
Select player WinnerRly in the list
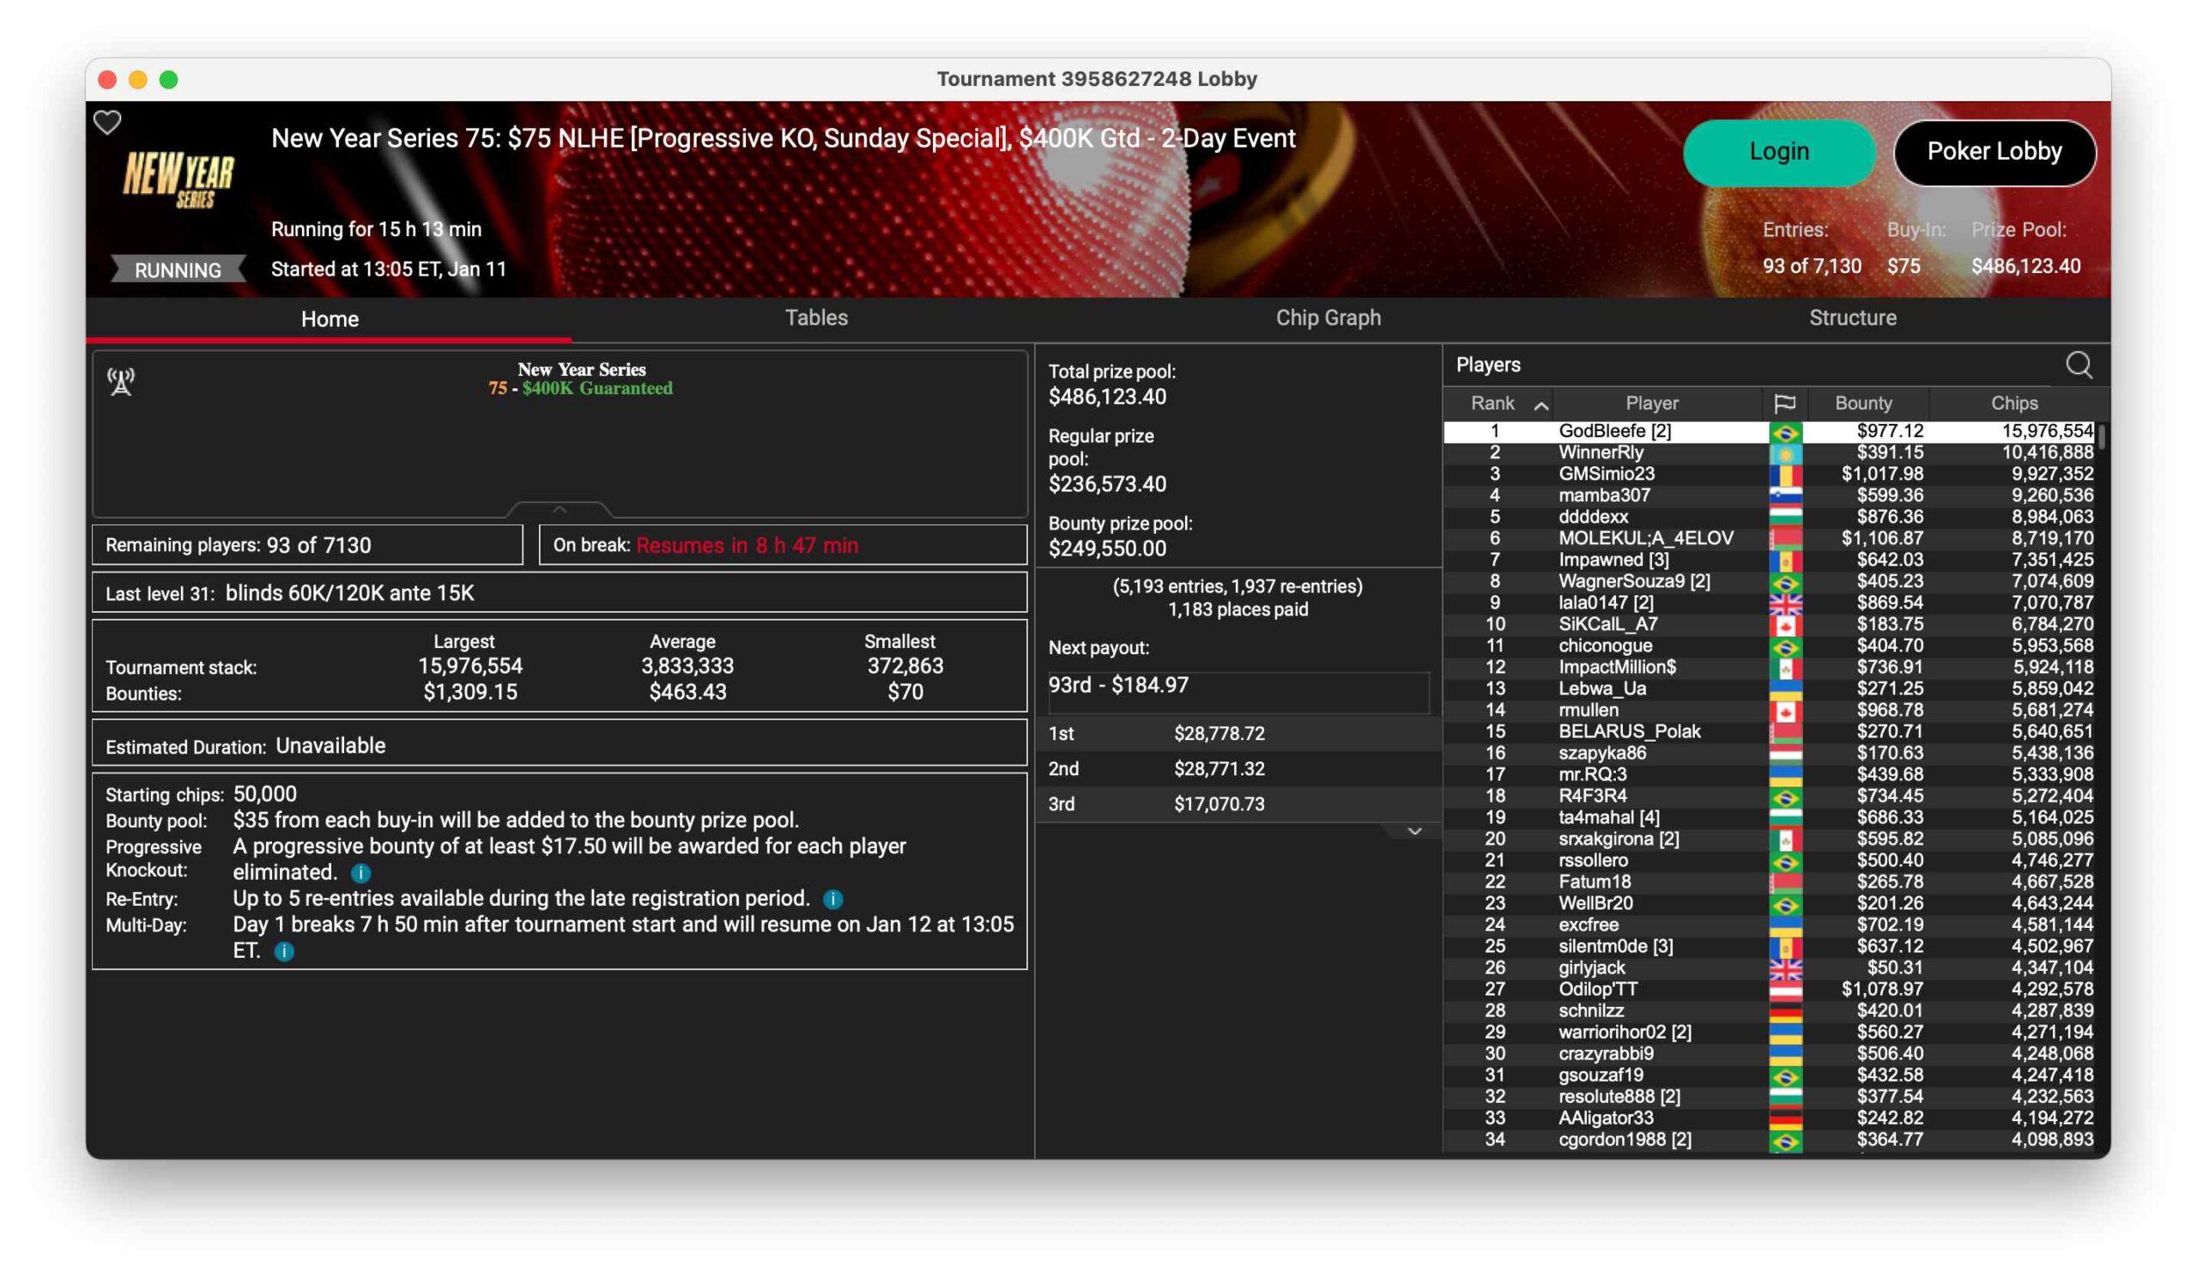1601,452
